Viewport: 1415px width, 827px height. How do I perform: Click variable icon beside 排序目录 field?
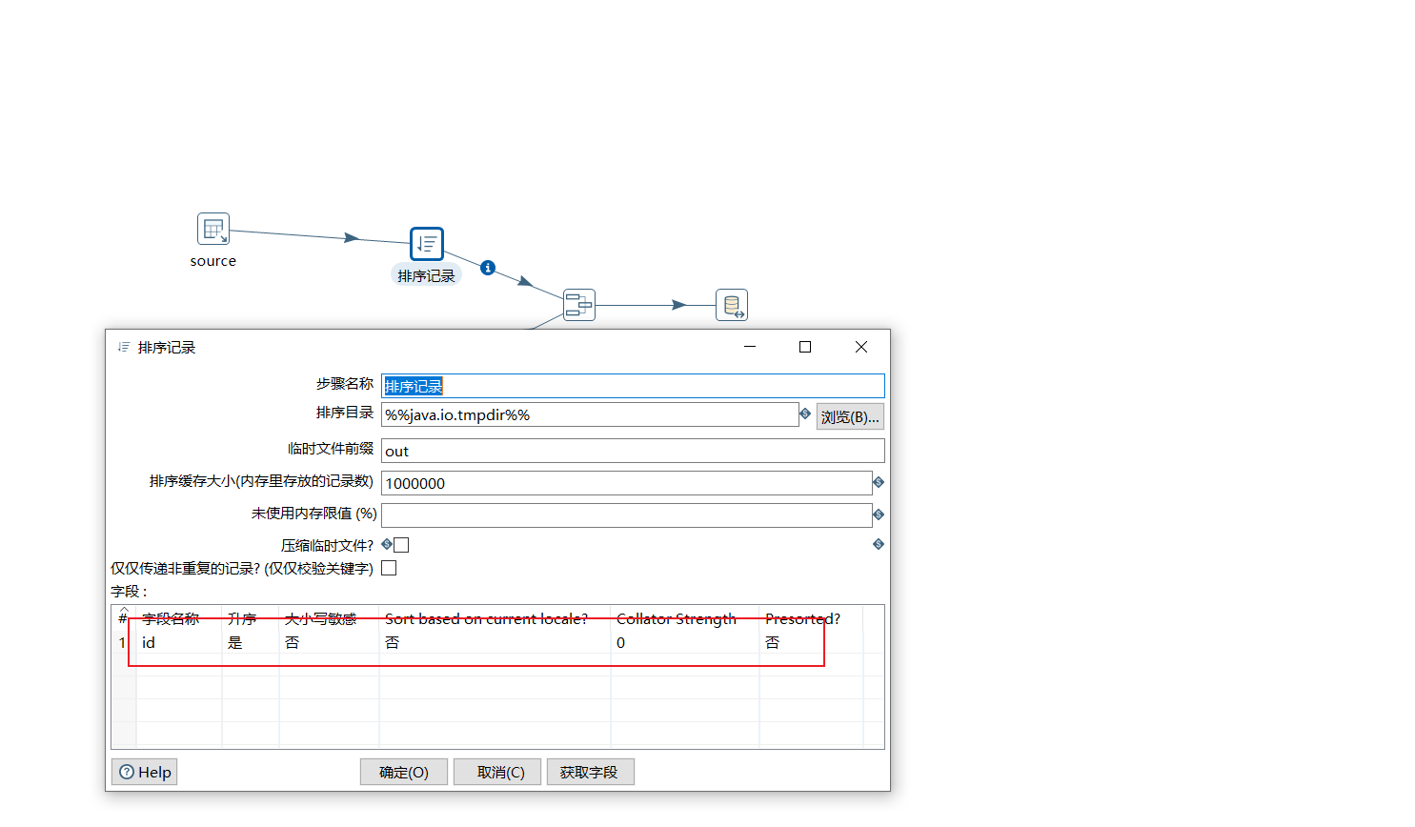[x=805, y=413]
